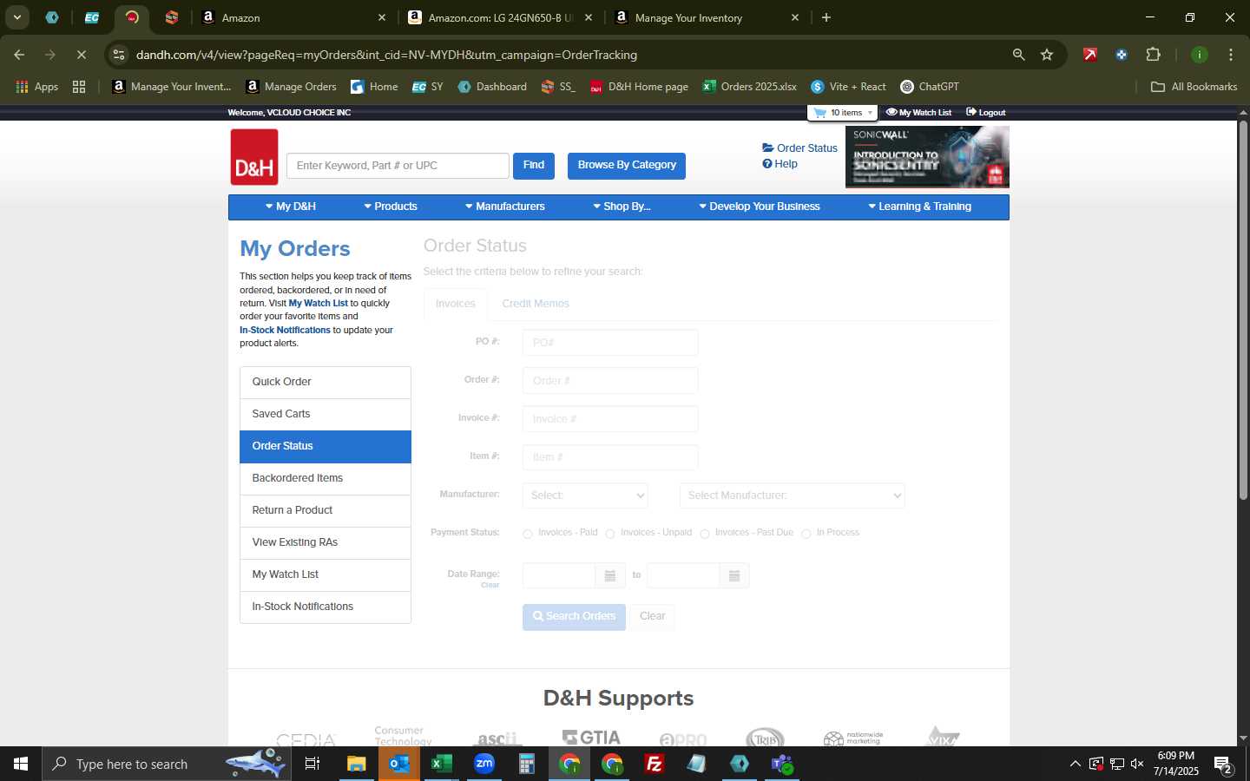
Task: Expand the My D&H menu
Action: pyautogui.click(x=291, y=207)
